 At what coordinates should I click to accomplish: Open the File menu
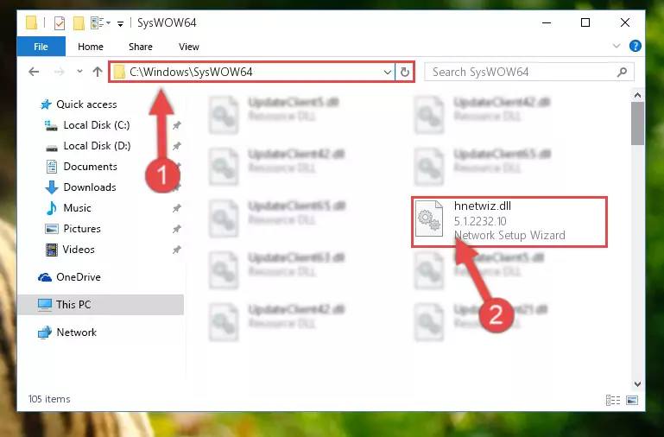[41, 47]
